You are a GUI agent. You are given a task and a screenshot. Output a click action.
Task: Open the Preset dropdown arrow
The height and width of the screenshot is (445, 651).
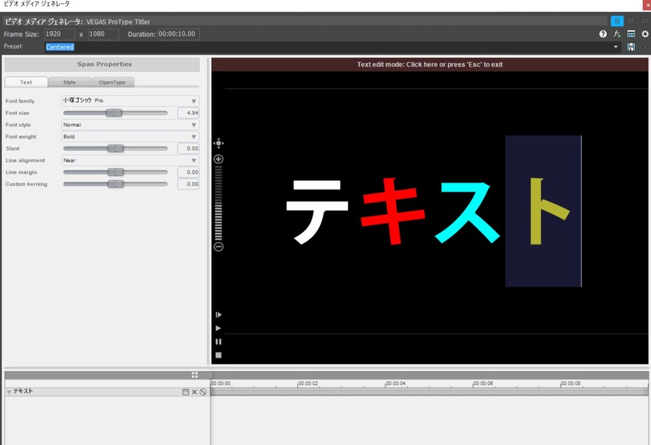click(x=616, y=47)
